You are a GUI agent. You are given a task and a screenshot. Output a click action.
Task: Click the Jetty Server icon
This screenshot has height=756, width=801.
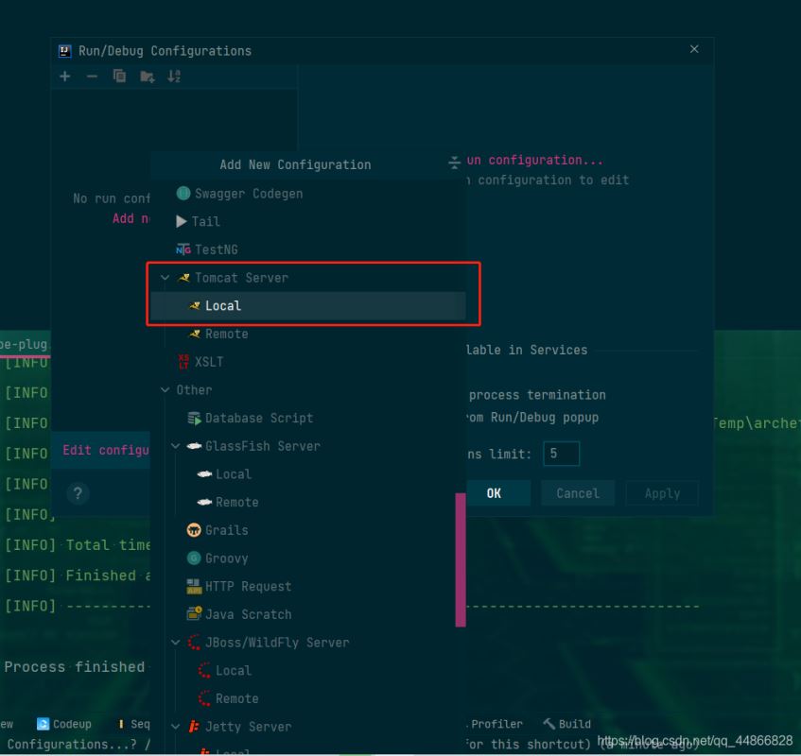click(x=194, y=727)
